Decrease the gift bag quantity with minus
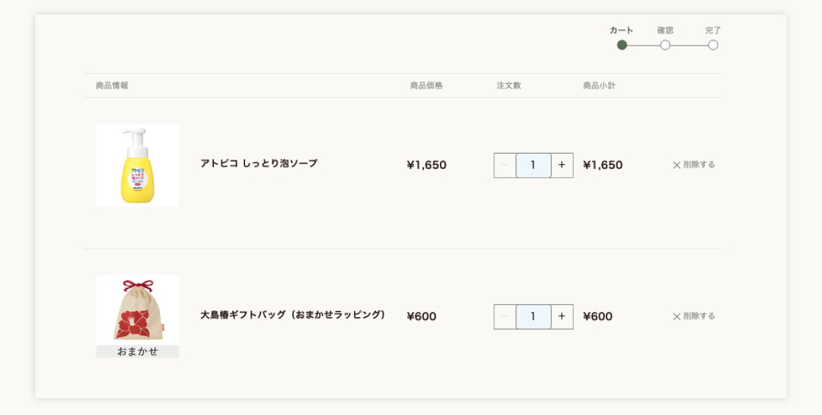The image size is (822, 415). pyautogui.click(x=505, y=316)
